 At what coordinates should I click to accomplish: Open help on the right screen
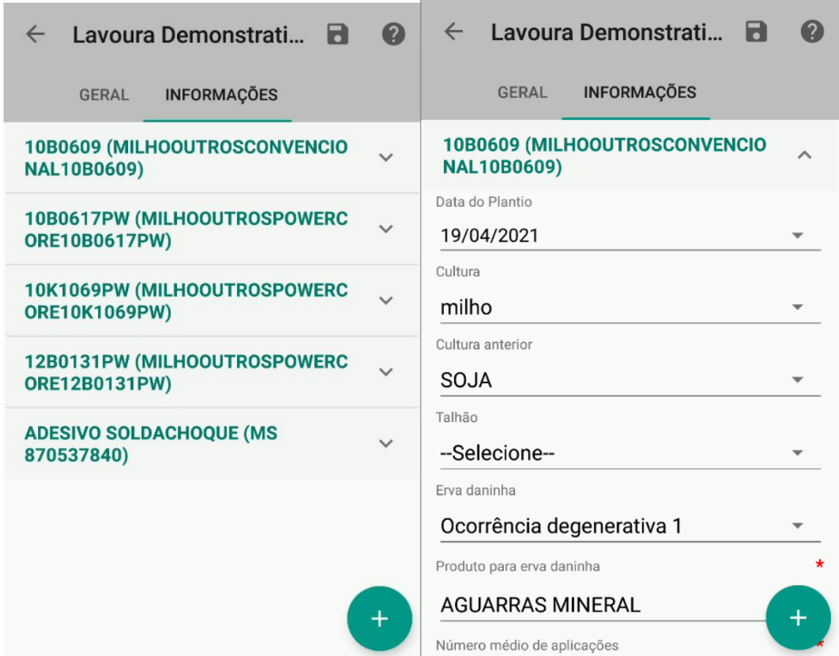(x=812, y=32)
